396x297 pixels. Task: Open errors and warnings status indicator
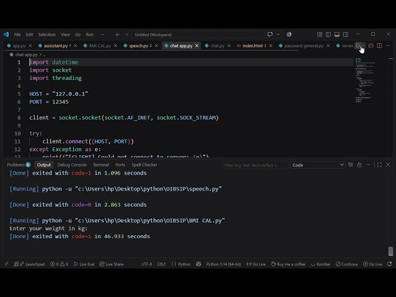pos(59,264)
